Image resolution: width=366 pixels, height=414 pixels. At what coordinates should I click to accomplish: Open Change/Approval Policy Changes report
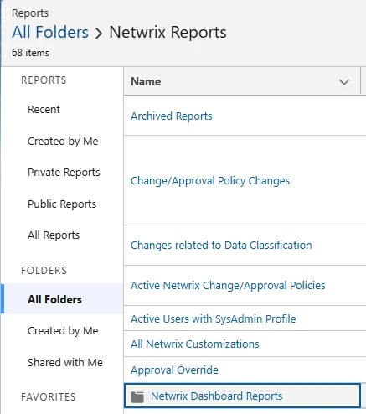(x=210, y=181)
